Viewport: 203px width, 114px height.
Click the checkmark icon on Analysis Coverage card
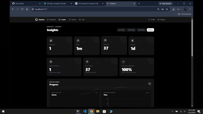tap(123, 62)
